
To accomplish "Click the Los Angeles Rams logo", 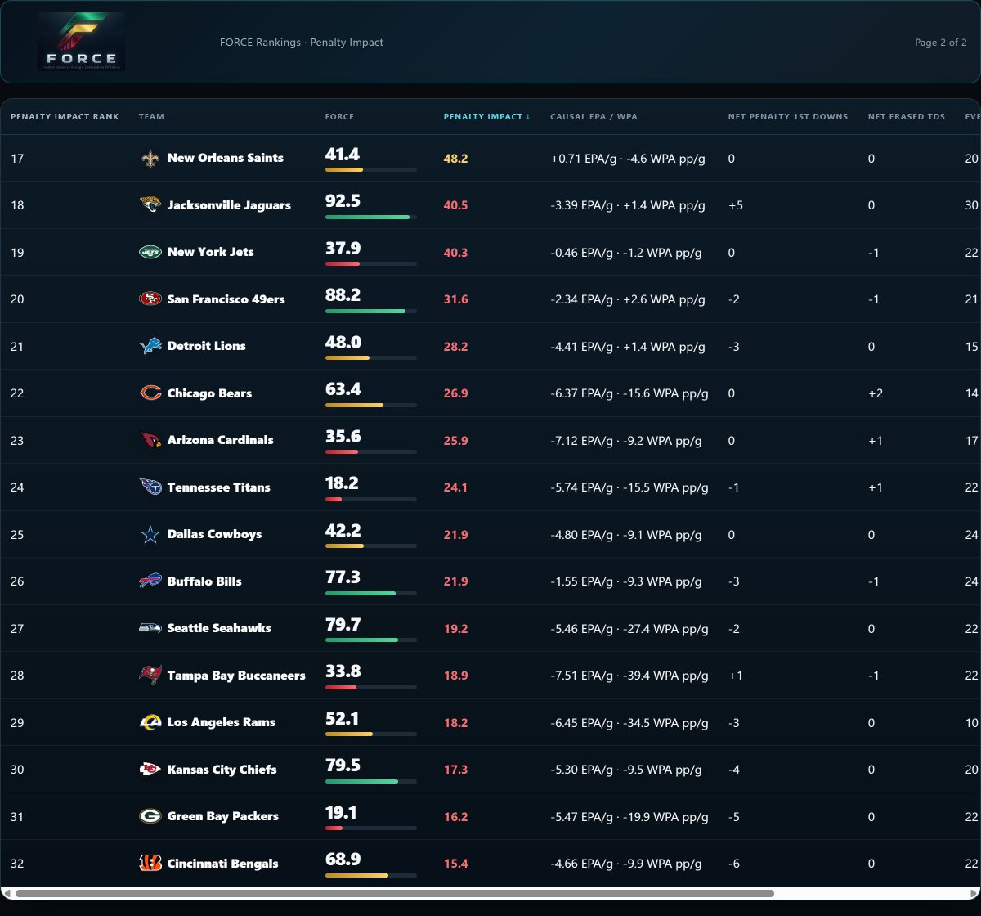I will point(150,722).
